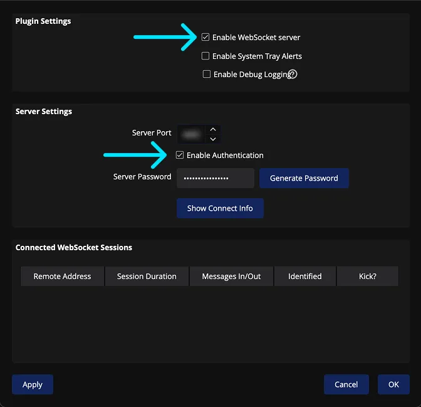This screenshot has width=421, height=407.
Task: Select Remote Address column header
Action: (62, 276)
